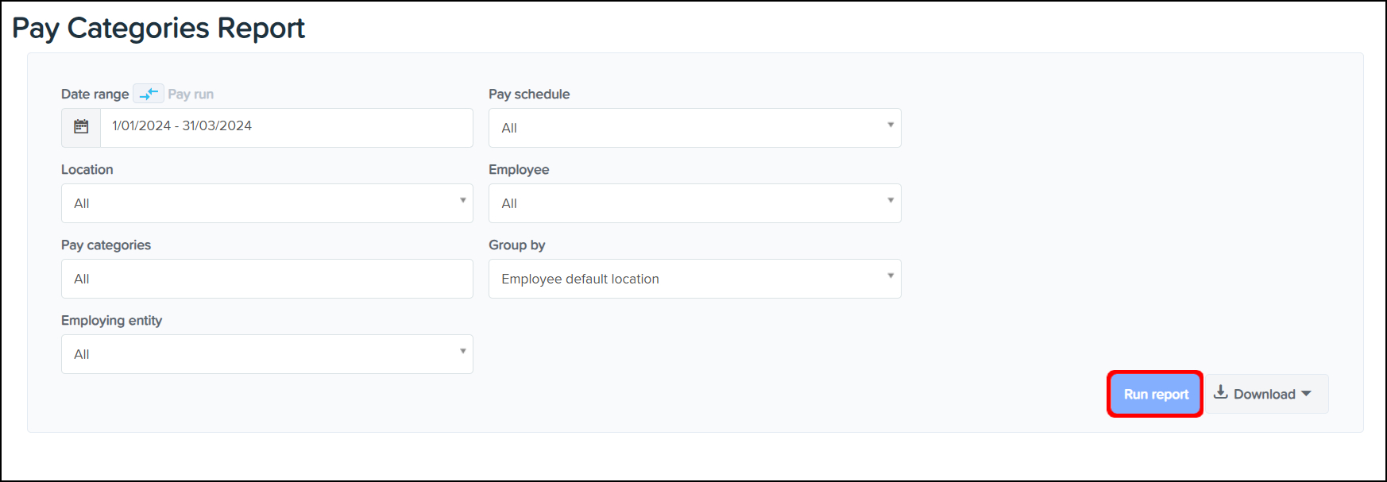Click the date range field showing 1/01/2024 - 31/03/2024

tap(286, 127)
